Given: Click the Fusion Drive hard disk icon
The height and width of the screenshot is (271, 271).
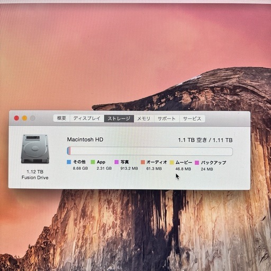Looking at the screenshot, I should 35,149.
